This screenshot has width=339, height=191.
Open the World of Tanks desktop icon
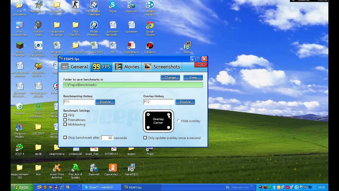coord(38,29)
